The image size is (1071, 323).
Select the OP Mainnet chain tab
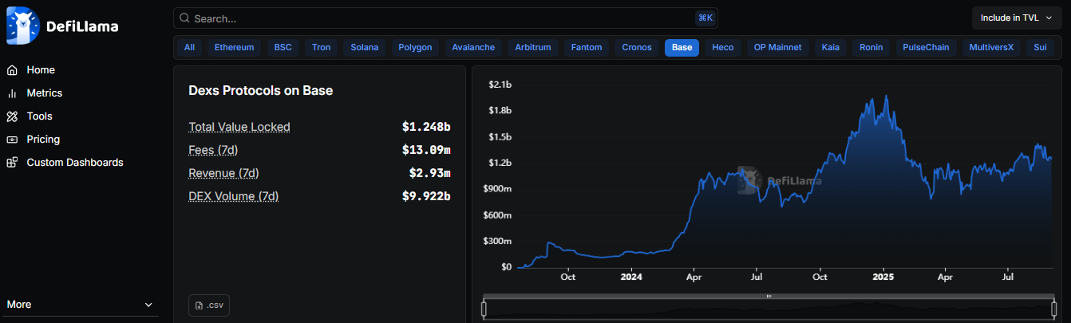[x=779, y=48]
